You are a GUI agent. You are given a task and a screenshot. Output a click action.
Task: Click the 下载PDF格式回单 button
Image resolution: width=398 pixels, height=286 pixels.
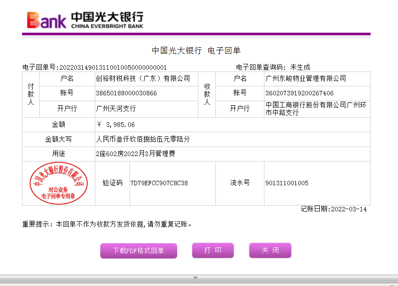click(139, 251)
